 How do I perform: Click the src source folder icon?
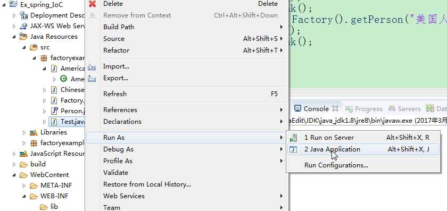tap(34, 47)
